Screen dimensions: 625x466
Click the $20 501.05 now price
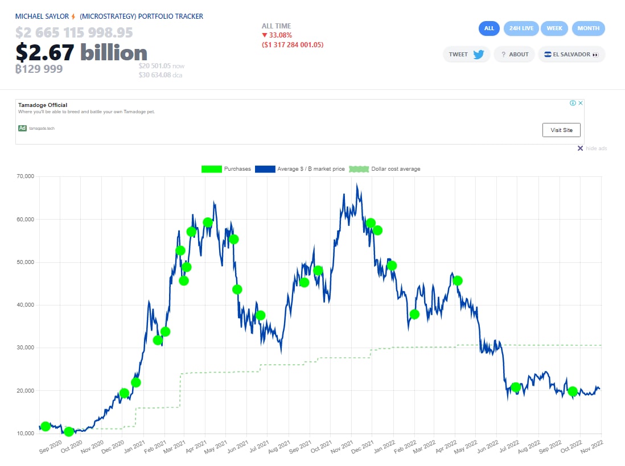pos(162,66)
